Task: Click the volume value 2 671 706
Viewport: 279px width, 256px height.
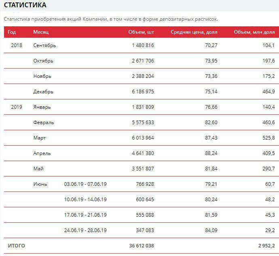Action: pos(143,61)
